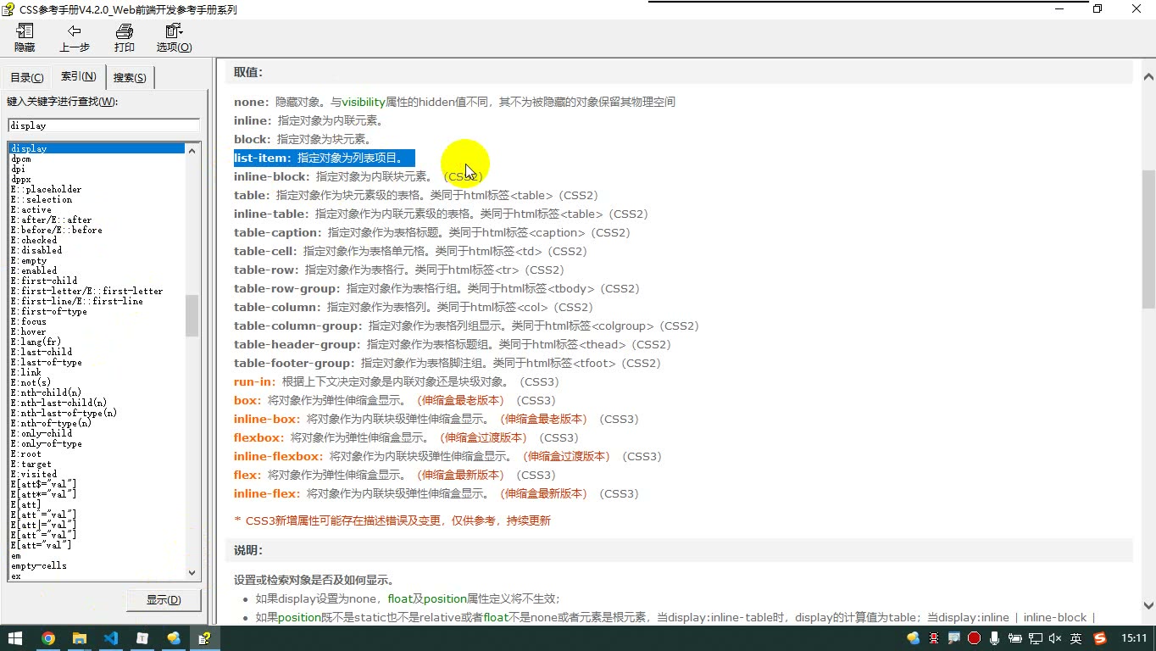Open the network icon in the system tray
This screenshot has width=1156, height=651.
coord(1035,638)
